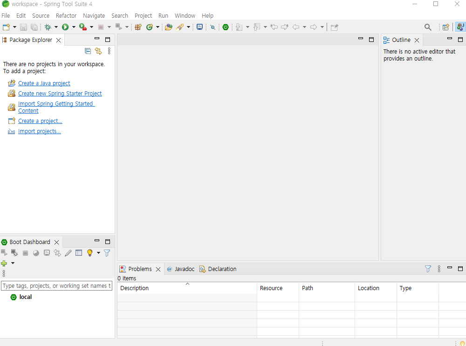This screenshot has width=466, height=346.
Task: Click the New wizard toolbar icon
Action: click(6, 27)
